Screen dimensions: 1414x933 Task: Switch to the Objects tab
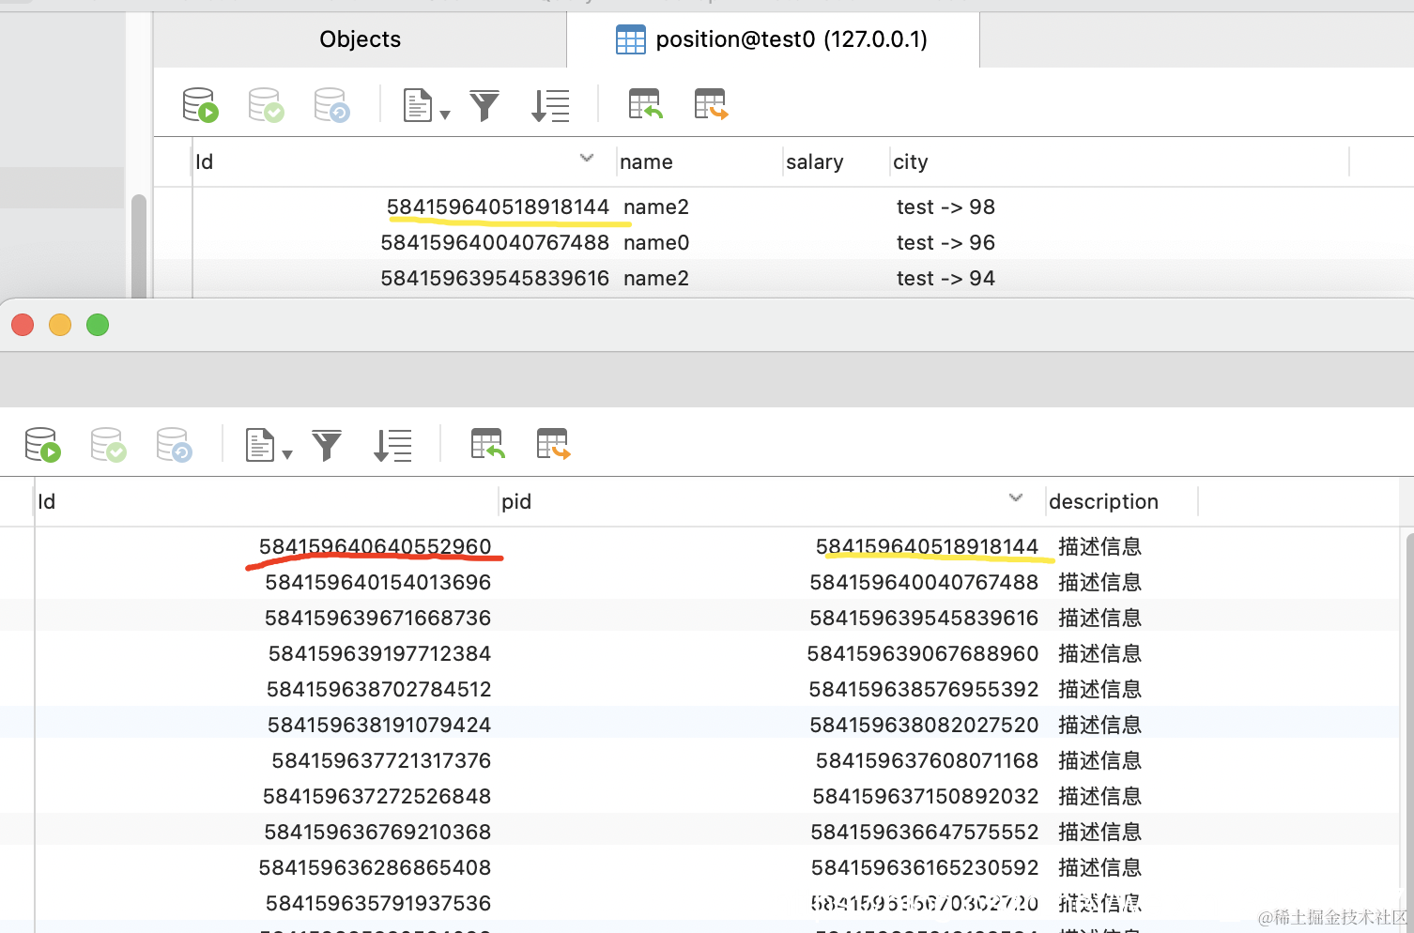click(360, 39)
